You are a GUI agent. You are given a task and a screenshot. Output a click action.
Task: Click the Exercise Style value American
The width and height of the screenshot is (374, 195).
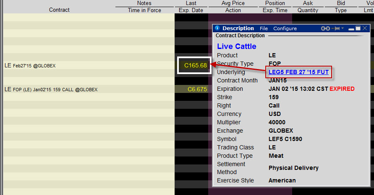pos(282,180)
